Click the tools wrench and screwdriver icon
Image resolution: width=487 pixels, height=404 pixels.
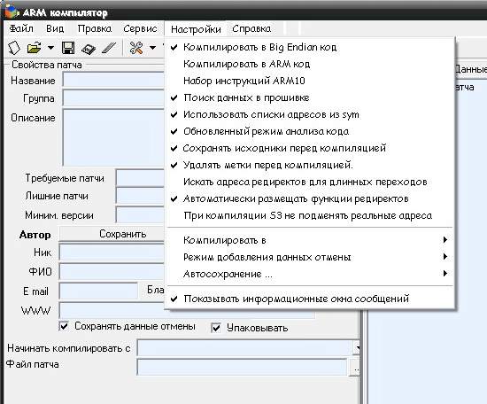tap(136, 48)
